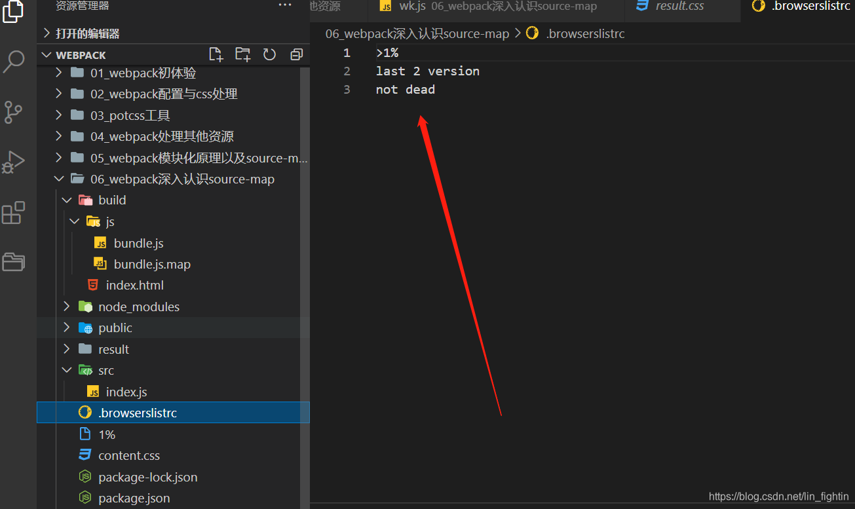The image size is (855, 509).
Task: Open the file named 1%
Action: (x=107, y=434)
